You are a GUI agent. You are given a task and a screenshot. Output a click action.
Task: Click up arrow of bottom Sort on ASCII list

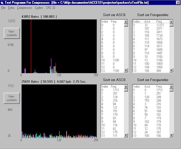click(126, 87)
